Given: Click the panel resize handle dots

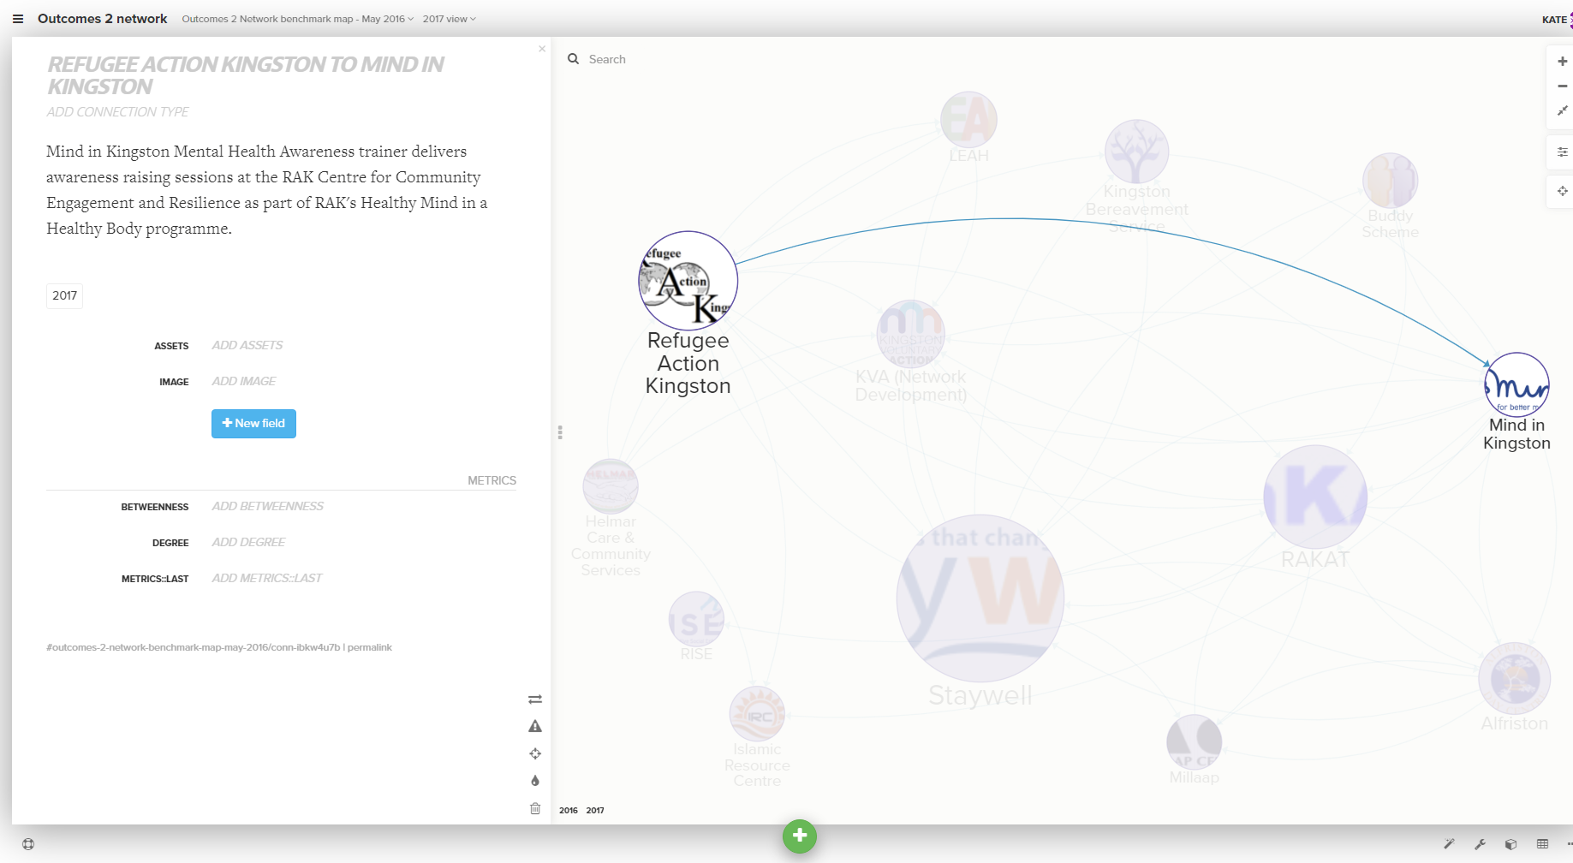Looking at the screenshot, I should click(x=560, y=432).
